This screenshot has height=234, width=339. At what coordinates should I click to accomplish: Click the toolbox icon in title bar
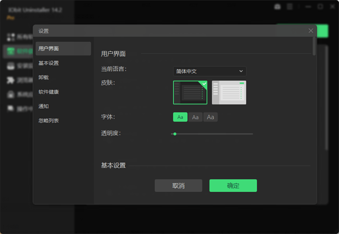click(x=277, y=7)
